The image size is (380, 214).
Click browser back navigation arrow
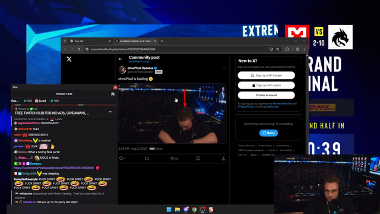[x=65, y=49]
